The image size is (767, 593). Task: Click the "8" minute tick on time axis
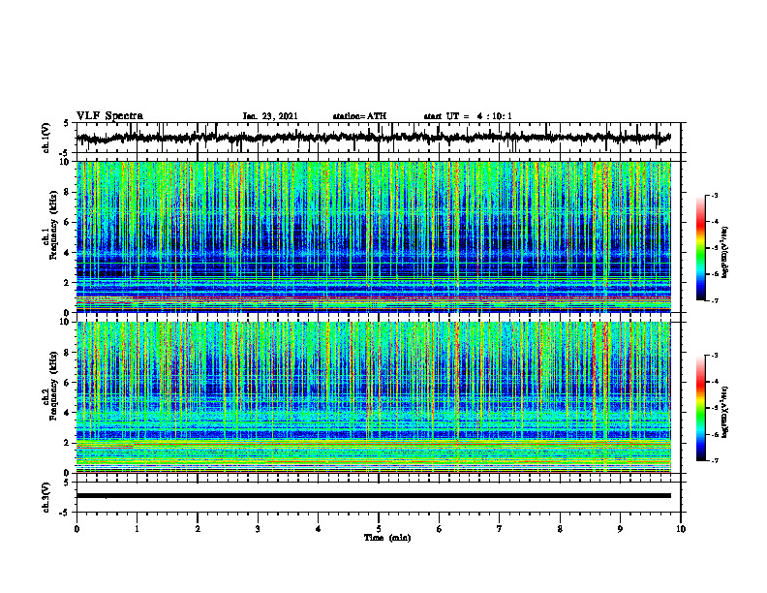tap(560, 529)
